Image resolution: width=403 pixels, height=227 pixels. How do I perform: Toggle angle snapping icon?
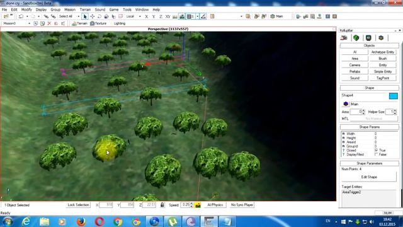coord(203,16)
